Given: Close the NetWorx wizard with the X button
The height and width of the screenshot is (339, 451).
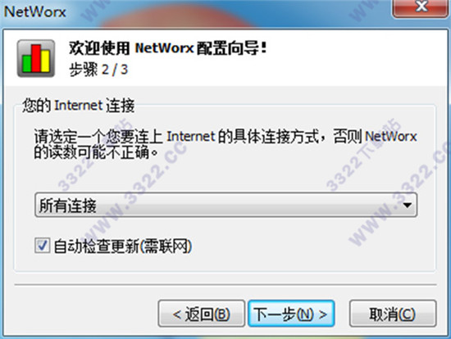Looking at the screenshot, I should [420, 7].
